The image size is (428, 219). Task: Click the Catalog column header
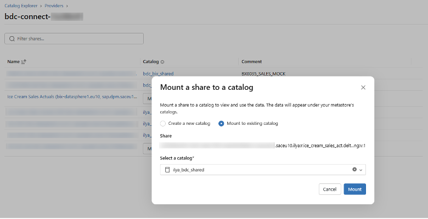pos(150,62)
